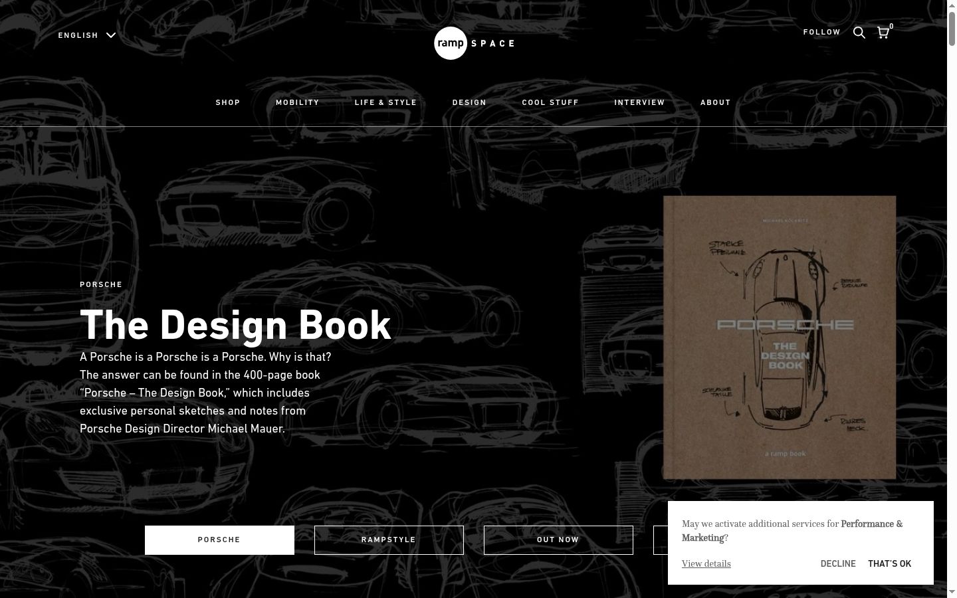Accept cookies with That's OK
Viewport: 957px width, 598px height.
(x=890, y=563)
